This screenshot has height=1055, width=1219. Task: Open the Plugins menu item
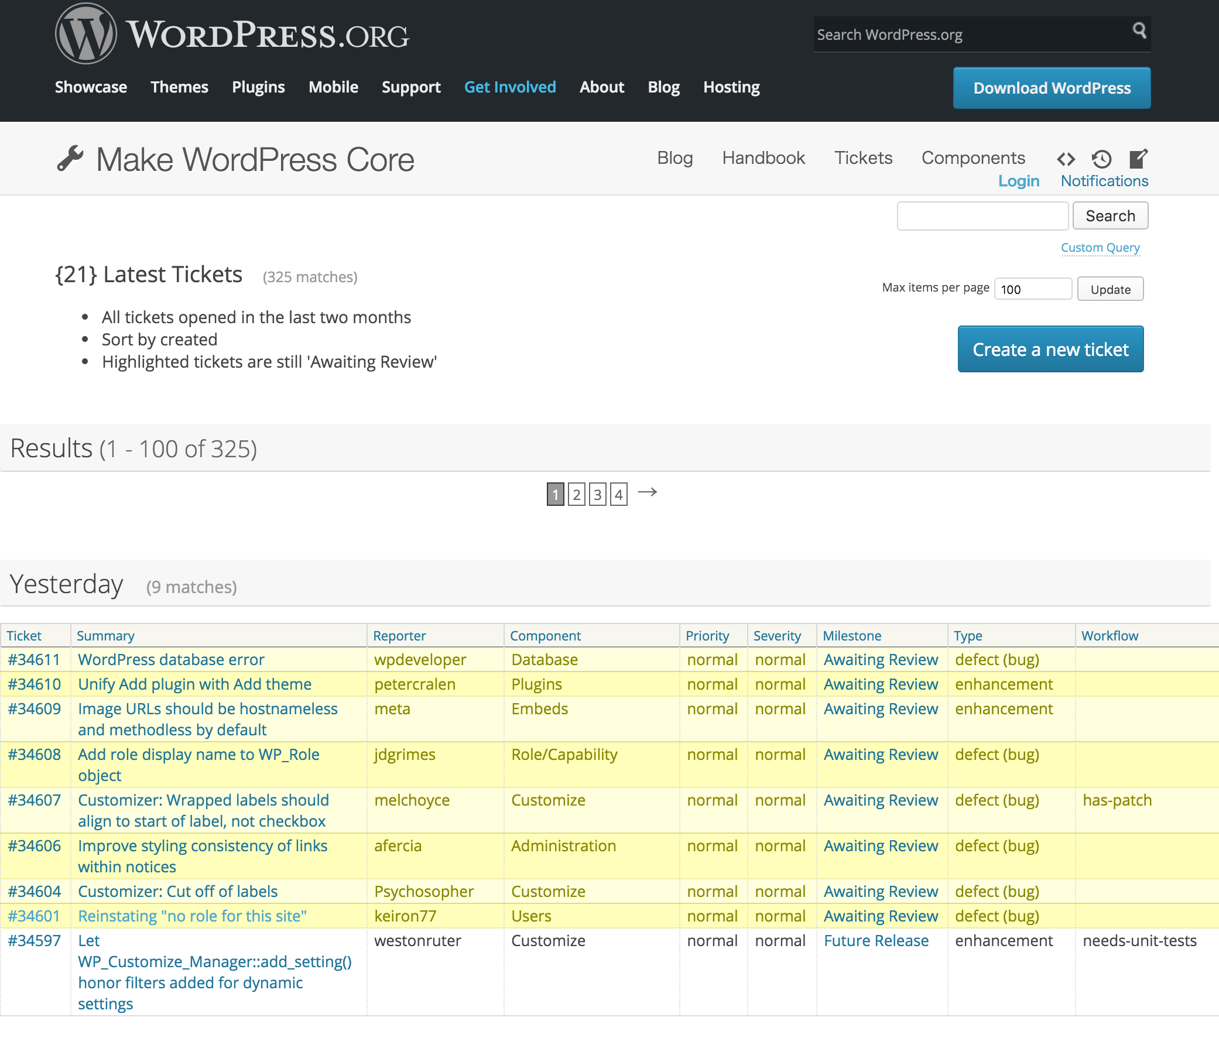click(258, 87)
